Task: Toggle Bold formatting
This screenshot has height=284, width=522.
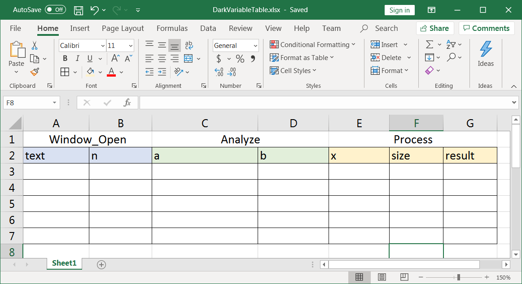Action: (x=65, y=59)
